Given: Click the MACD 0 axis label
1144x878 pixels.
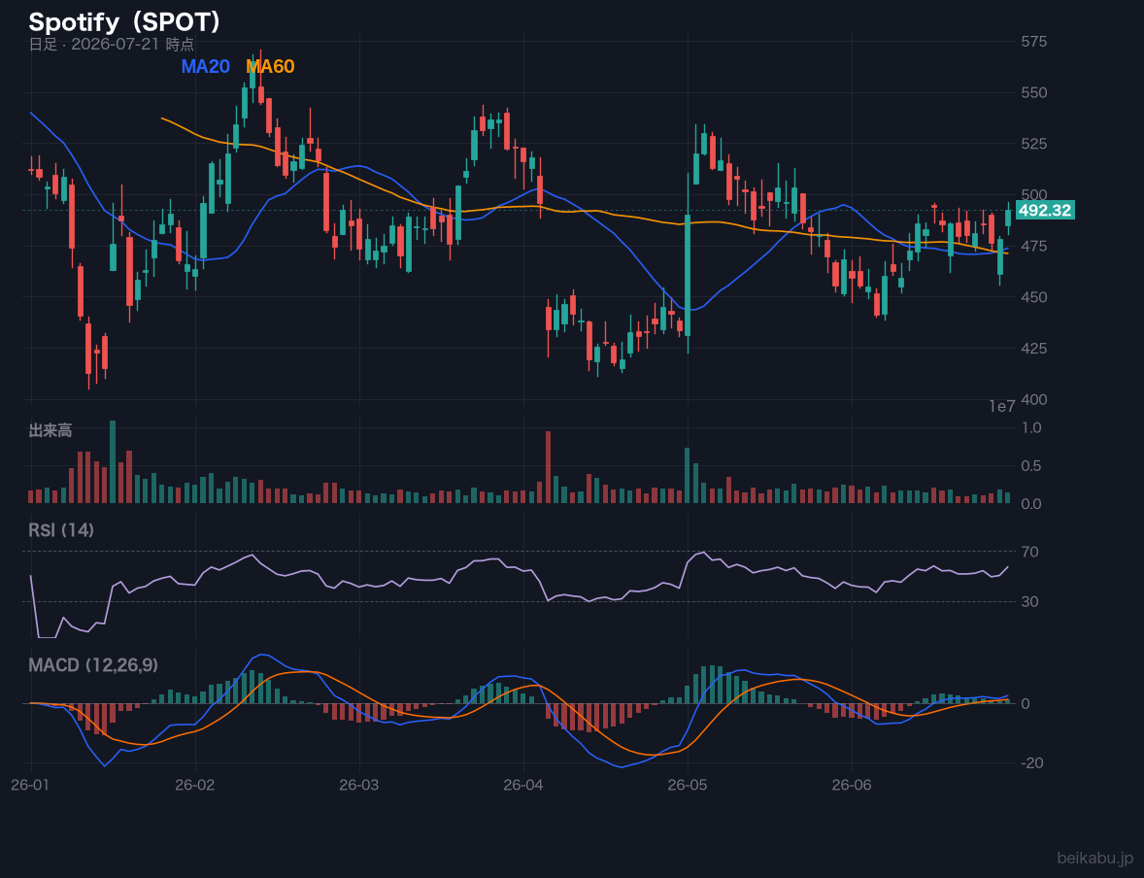Looking at the screenshot, I should coord(1026,703).
